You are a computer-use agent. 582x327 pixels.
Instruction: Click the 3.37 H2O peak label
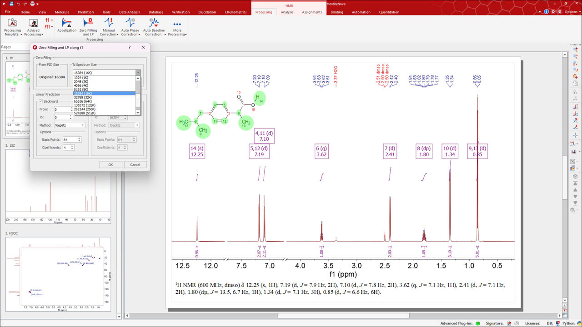click(336, 77)
